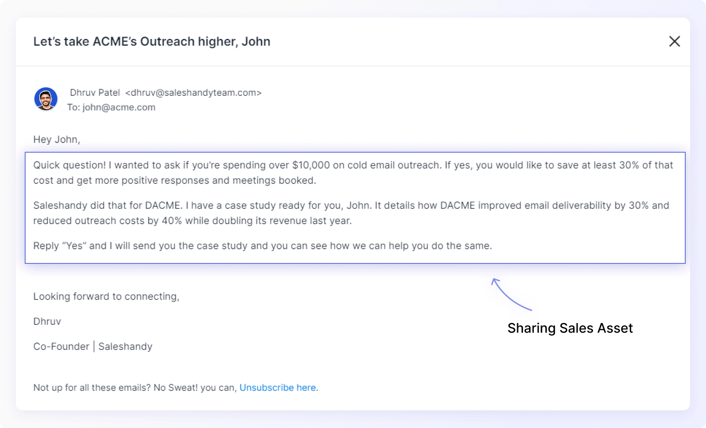Click 'Not up for all these emails?' text
The width and height of the screenshot is (706, 428).
pyautogui.click(x=92, y=387)
